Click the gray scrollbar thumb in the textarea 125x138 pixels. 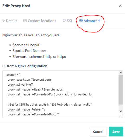click(121, 90)
